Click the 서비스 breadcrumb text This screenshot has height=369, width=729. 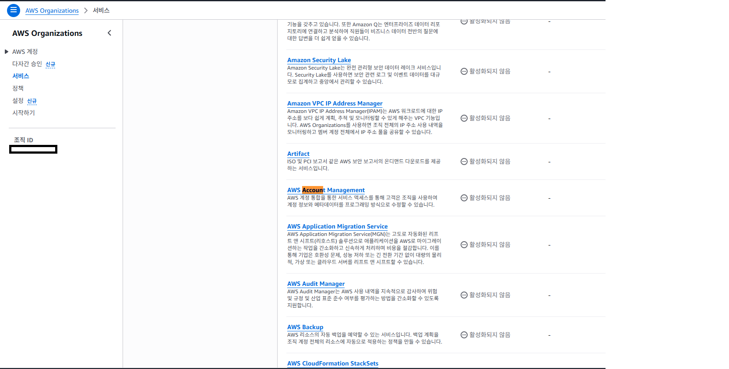(x=101, y=11)
